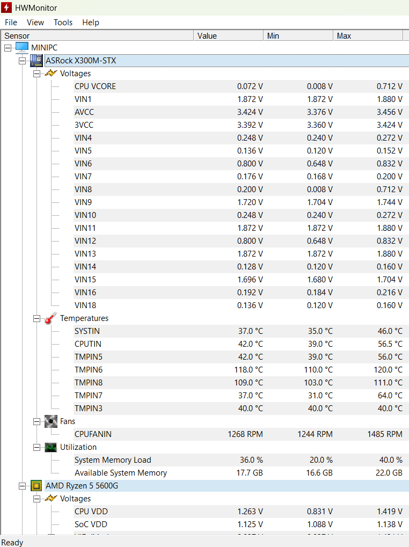Click the Ryzen Voltages lightning icon
Screen dimensions: 409x547
51,499
